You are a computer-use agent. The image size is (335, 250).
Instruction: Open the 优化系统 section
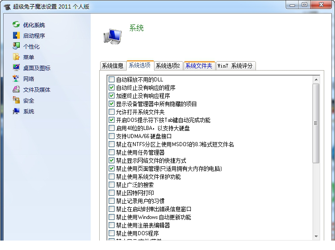[x=34, y=25]
